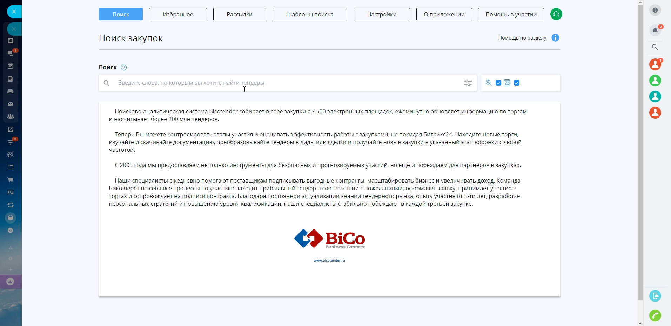
Task: Expand more items chevron in left sidebar
Action: point(11,231)
